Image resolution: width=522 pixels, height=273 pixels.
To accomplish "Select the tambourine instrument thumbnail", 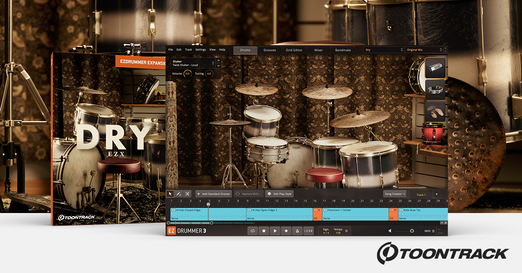I will tap(435, 90).
